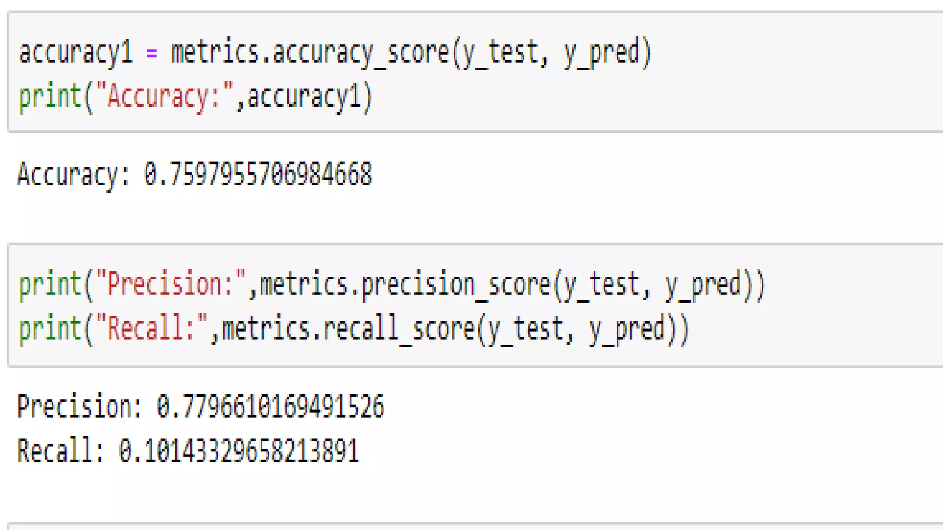Click the purple equals sign operator
Screen dimensions: 943x530
coord(152,54)
